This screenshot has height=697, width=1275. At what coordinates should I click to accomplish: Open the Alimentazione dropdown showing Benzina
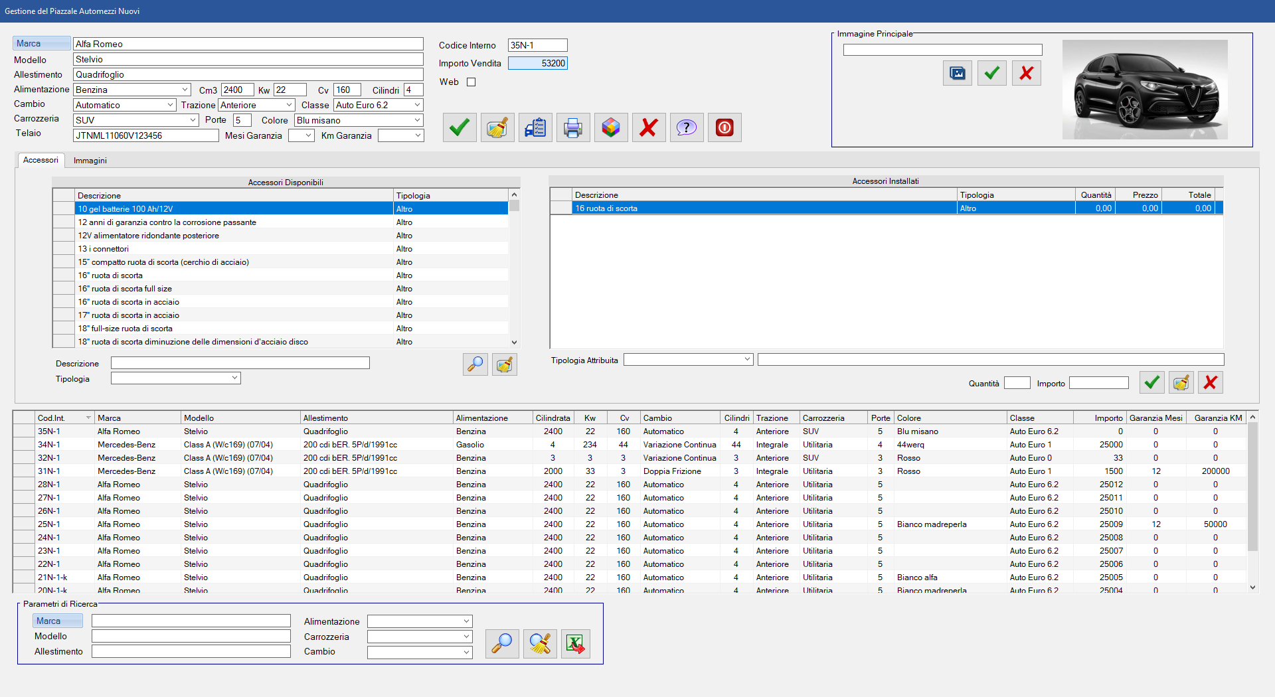point(185,90)
